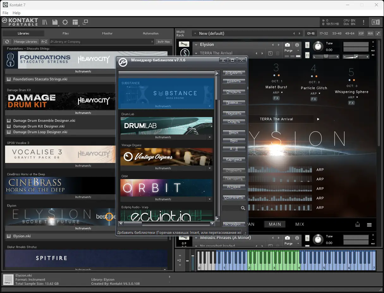The height and width of the screenshot is (293, 384).
Task: Switch to the Monitor tab
Action: click(x=107, y=33)
